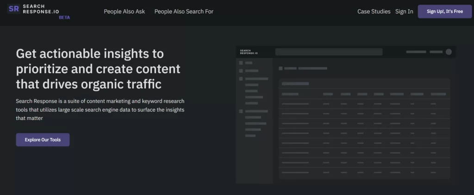Click the BETA label near the logo

point(64,18)
